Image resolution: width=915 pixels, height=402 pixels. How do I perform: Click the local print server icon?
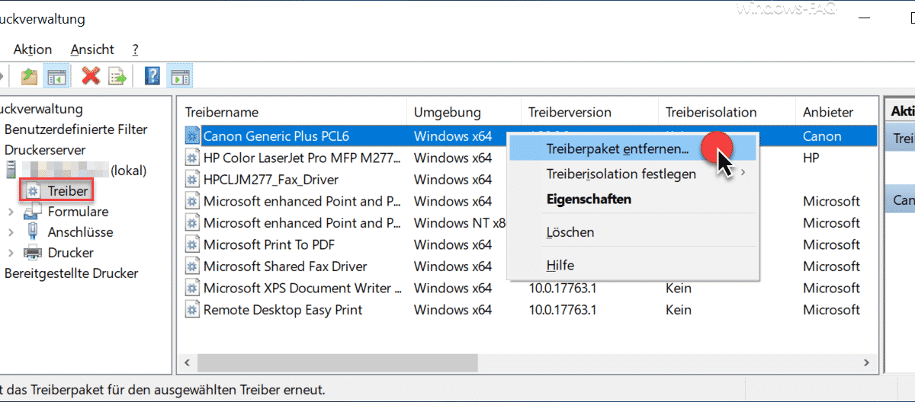coord(11,170)
